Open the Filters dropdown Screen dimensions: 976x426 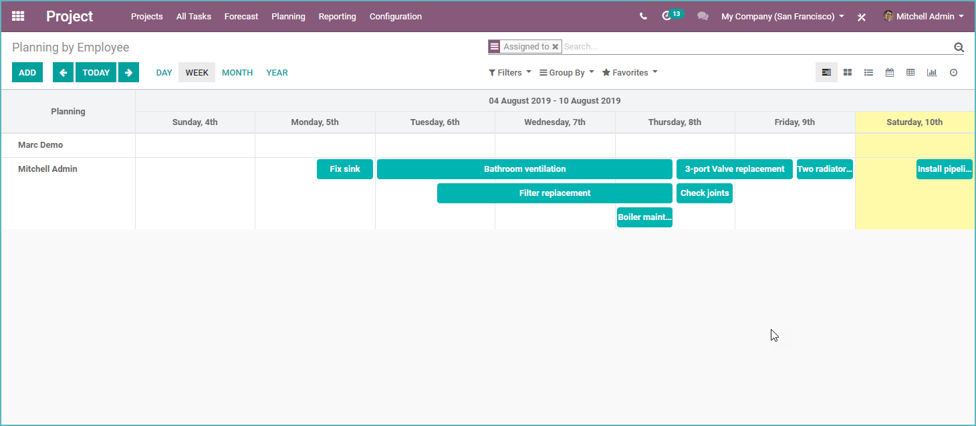509,72
